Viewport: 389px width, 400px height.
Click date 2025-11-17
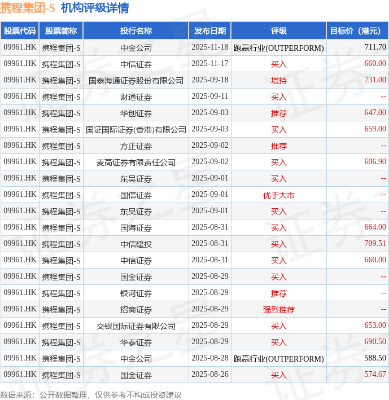coord(210,64)
